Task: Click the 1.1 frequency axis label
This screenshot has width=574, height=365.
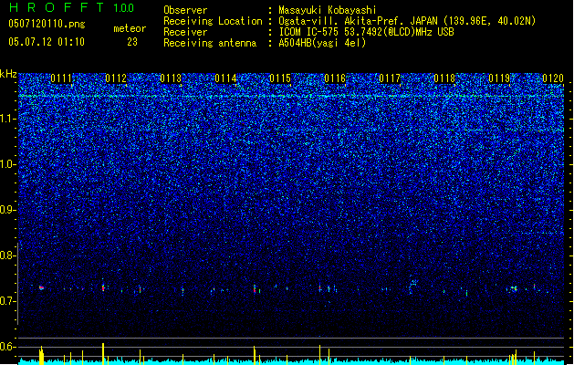Action: (x=7, y=119)
